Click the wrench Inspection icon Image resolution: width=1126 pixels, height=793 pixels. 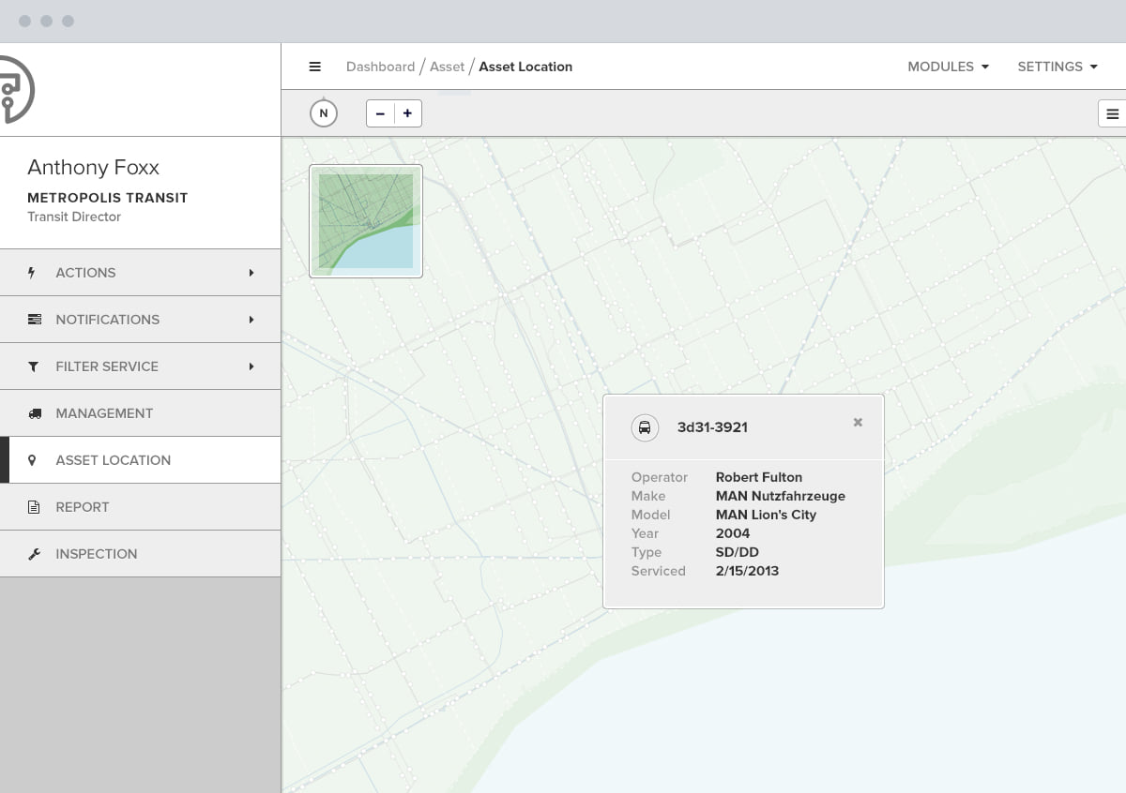click(35, 554)
